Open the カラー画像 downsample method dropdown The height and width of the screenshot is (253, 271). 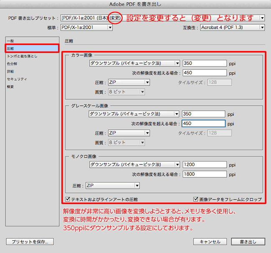(x=135, y=63)
